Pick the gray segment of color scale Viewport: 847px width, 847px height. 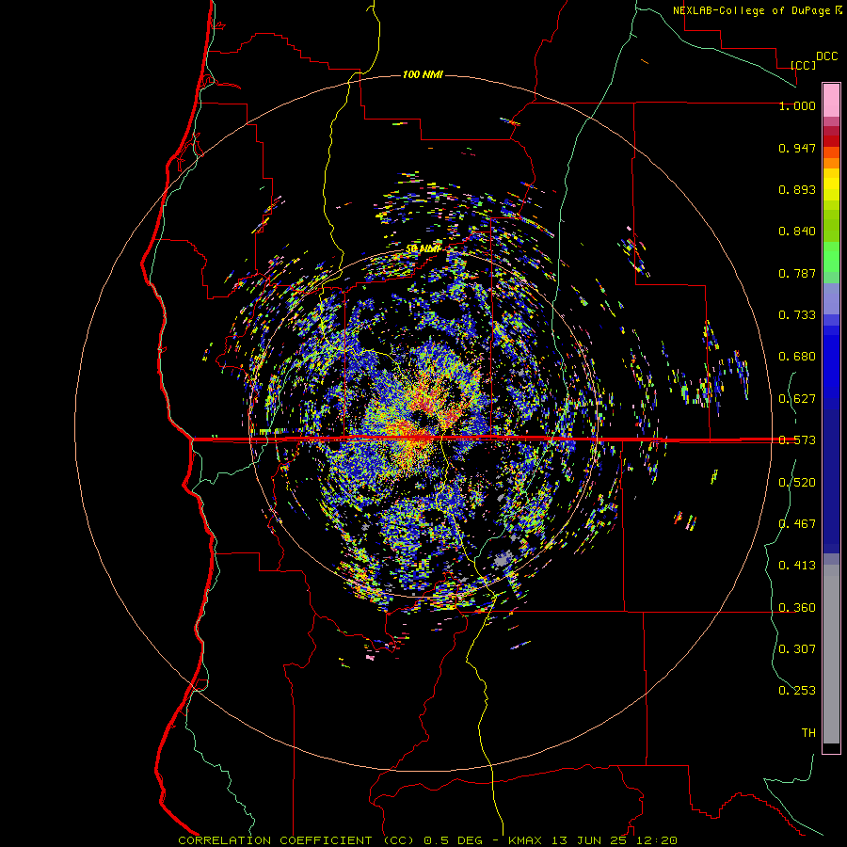pyautogui.click(x=831, y=654)
